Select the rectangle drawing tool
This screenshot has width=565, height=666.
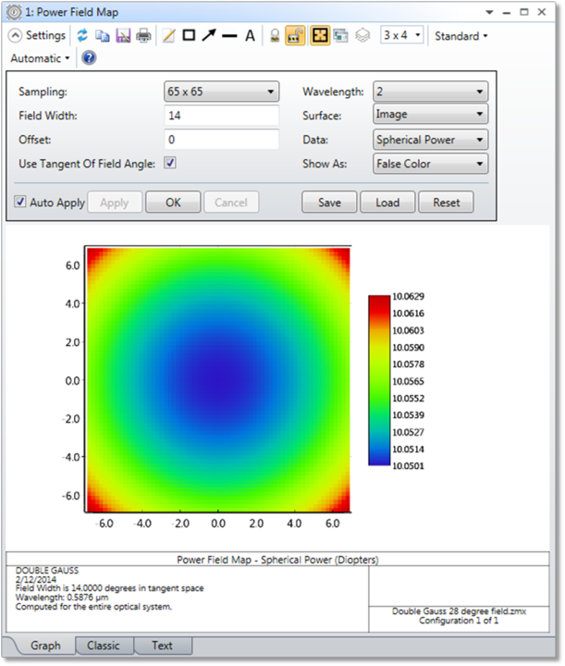tap(189, 36)
